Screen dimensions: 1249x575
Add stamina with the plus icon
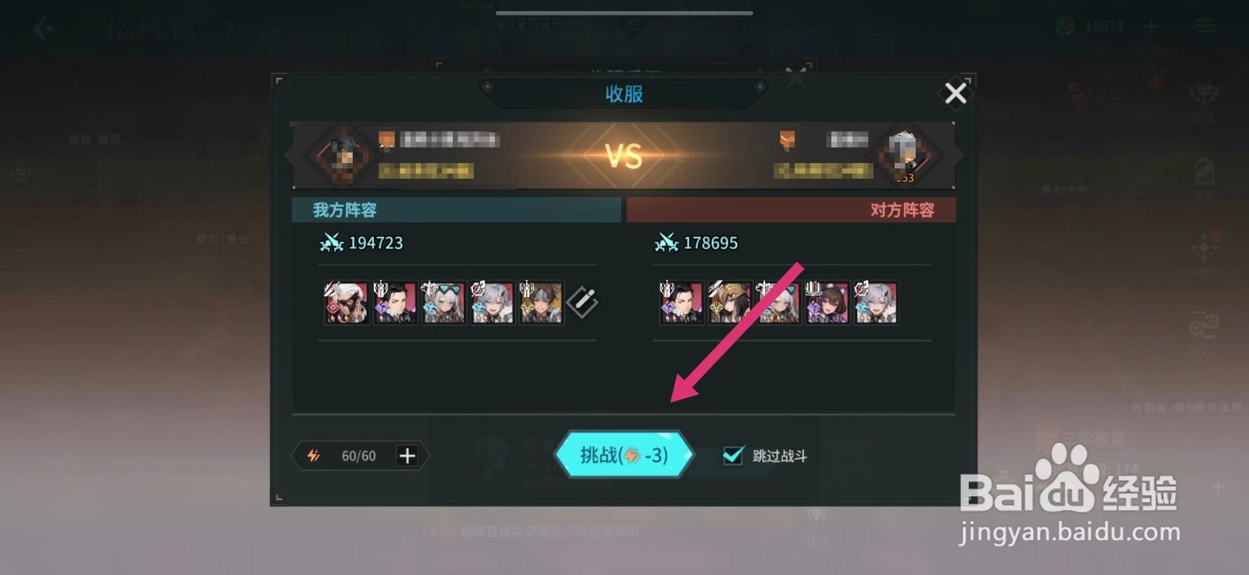pos(407,456)
